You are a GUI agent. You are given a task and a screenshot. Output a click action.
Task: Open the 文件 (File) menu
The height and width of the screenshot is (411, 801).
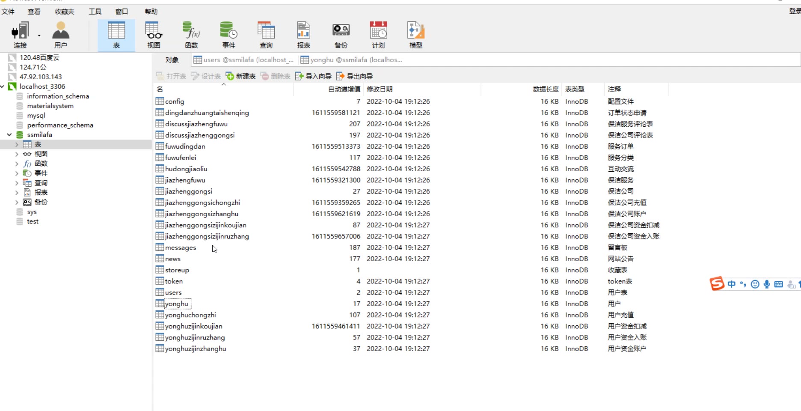coord(8,12)
